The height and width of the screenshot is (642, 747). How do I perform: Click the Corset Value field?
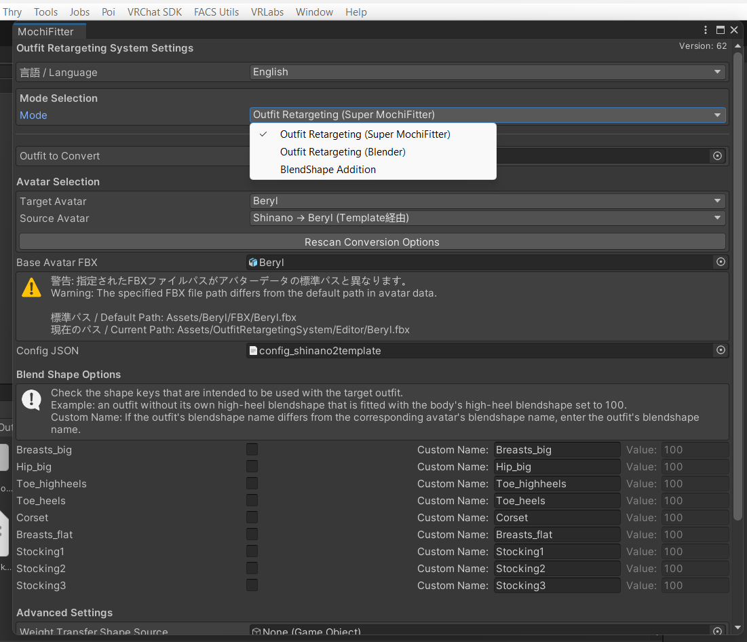[x=695, y=518]
